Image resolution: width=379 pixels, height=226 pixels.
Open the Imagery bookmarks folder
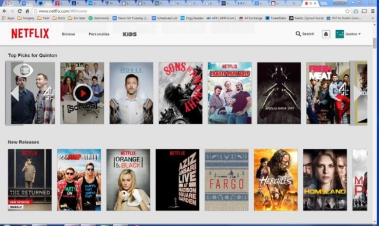tap(26, 18)
